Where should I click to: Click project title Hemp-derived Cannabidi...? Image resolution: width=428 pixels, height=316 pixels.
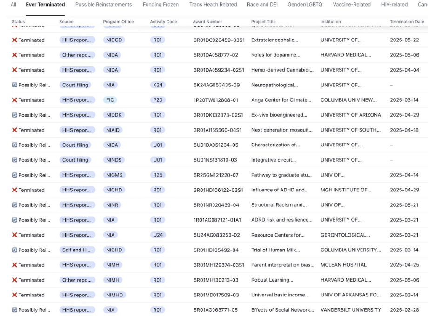[x=282, y=70]
